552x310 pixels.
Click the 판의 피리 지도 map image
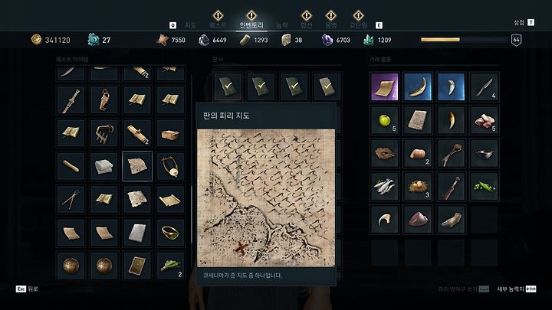click(266, 198)
